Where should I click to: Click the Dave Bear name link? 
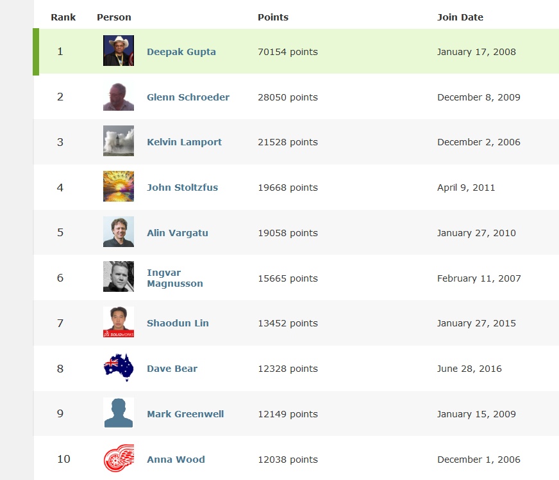[172, 369]
